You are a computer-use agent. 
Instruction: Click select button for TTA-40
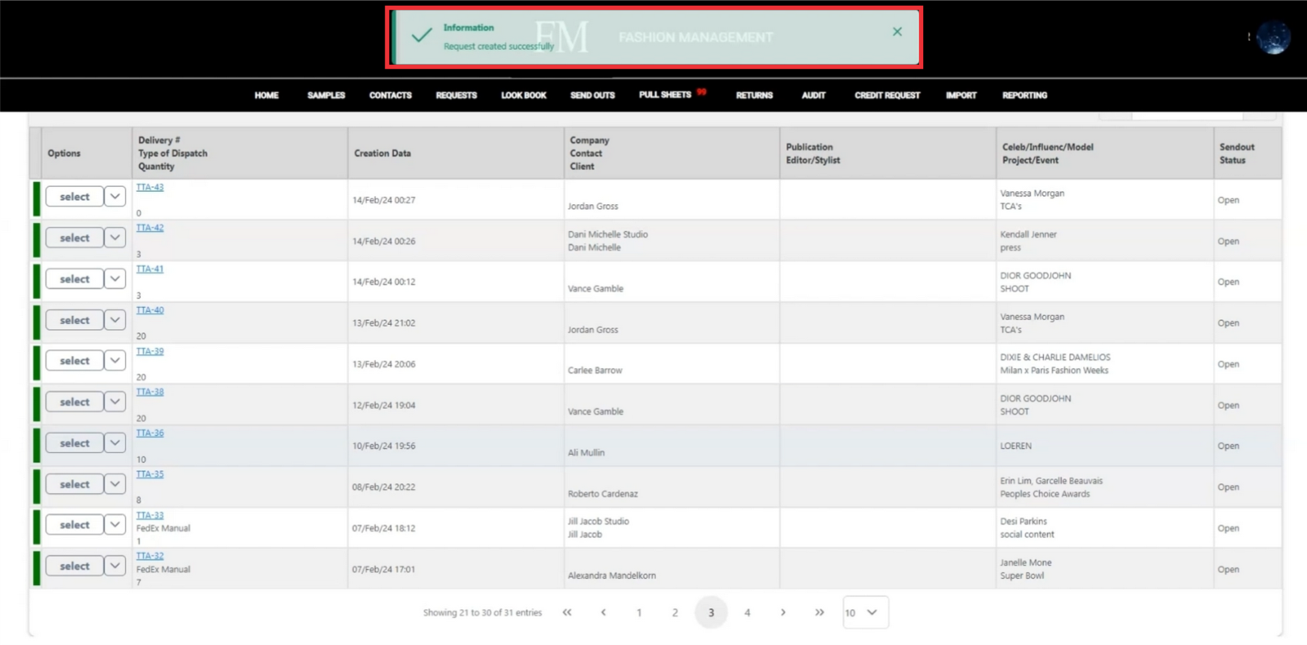(74, 320)
